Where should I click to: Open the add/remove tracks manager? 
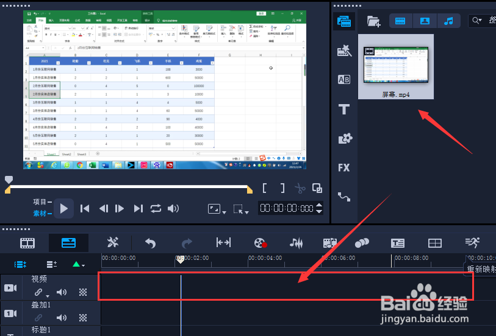52,264
